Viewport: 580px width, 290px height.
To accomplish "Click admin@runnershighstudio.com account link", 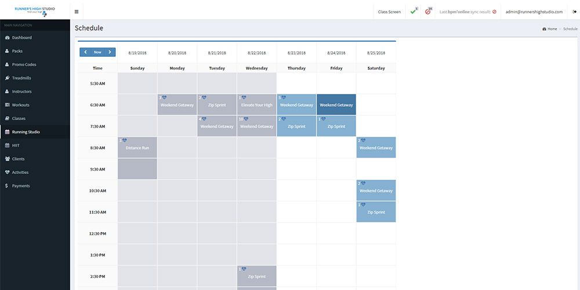I will coord(534,12).
